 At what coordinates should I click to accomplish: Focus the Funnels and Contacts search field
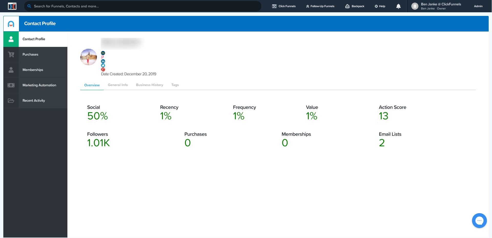coord(143,6)
